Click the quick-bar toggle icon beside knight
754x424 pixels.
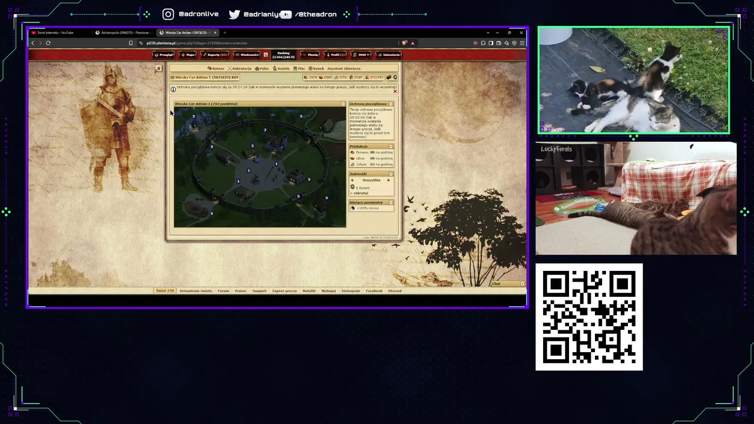158,68
